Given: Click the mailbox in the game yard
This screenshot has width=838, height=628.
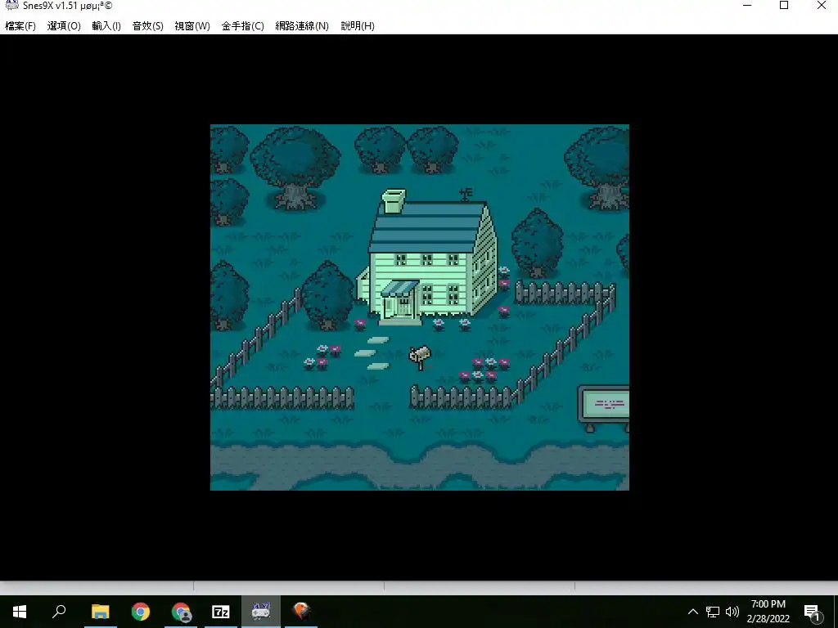Looking at the screenshot, I should pos(420,357).
